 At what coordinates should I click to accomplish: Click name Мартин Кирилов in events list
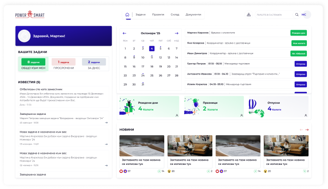(x=198, y=33)
